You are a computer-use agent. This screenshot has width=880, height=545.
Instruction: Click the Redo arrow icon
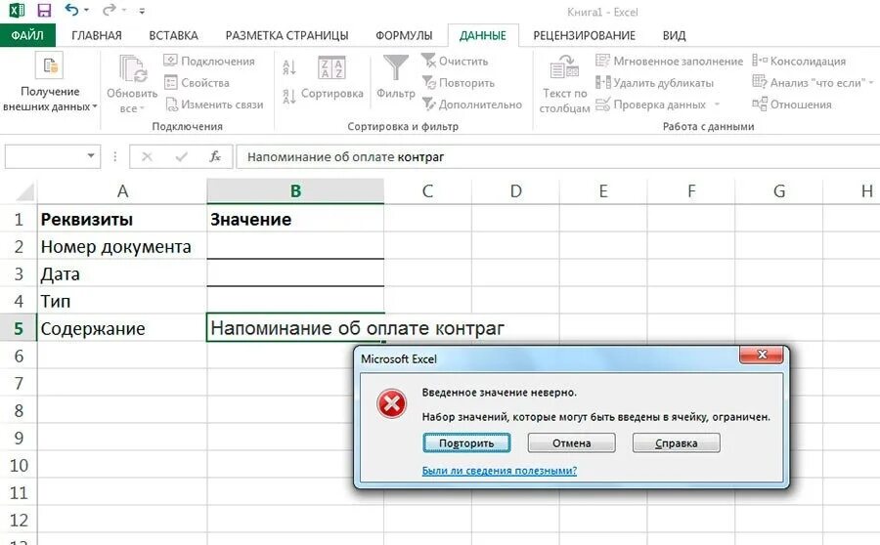point(110,10)
